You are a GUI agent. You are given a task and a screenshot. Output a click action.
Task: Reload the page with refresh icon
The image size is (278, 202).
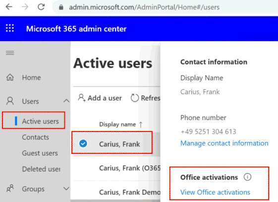41,7
